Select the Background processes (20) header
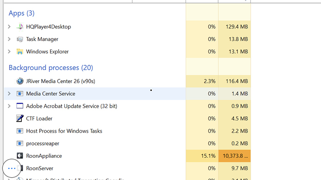This screenshot has width=321, height=180. 51,68
